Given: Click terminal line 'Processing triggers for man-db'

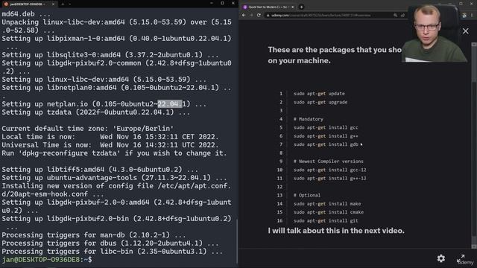Looking at the screenshot, I should [x=94, y=235].
